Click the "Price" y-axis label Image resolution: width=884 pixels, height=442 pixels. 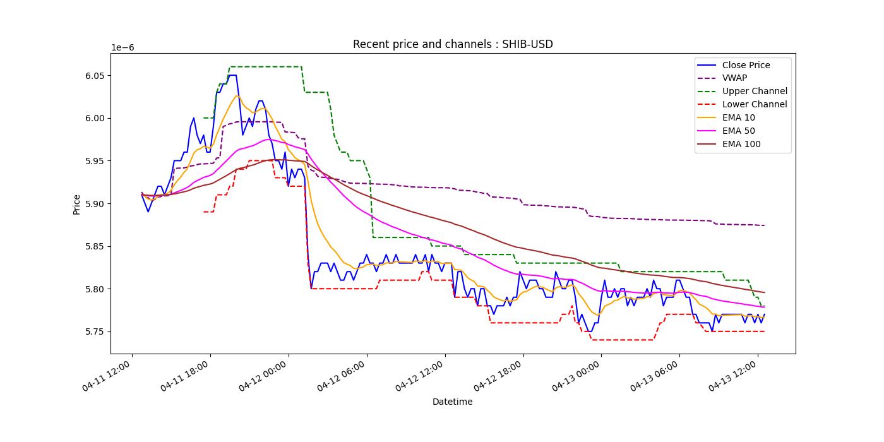click(76, 204)
